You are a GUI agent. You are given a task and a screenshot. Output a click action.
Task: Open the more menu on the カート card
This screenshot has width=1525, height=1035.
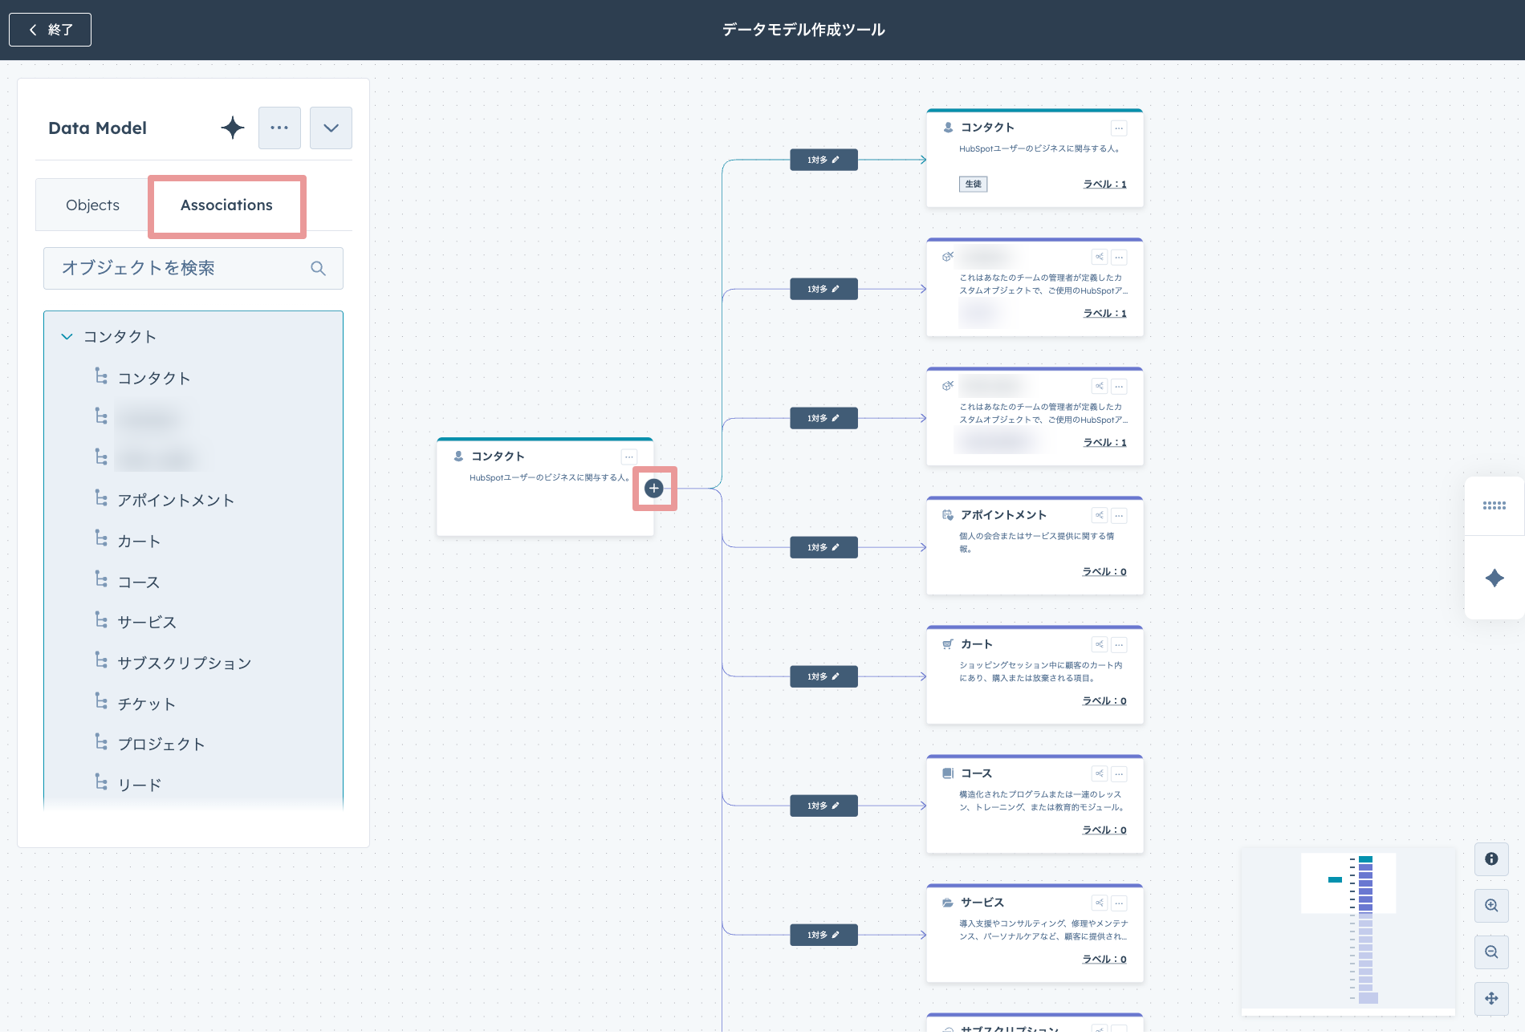pos(1119,644)
